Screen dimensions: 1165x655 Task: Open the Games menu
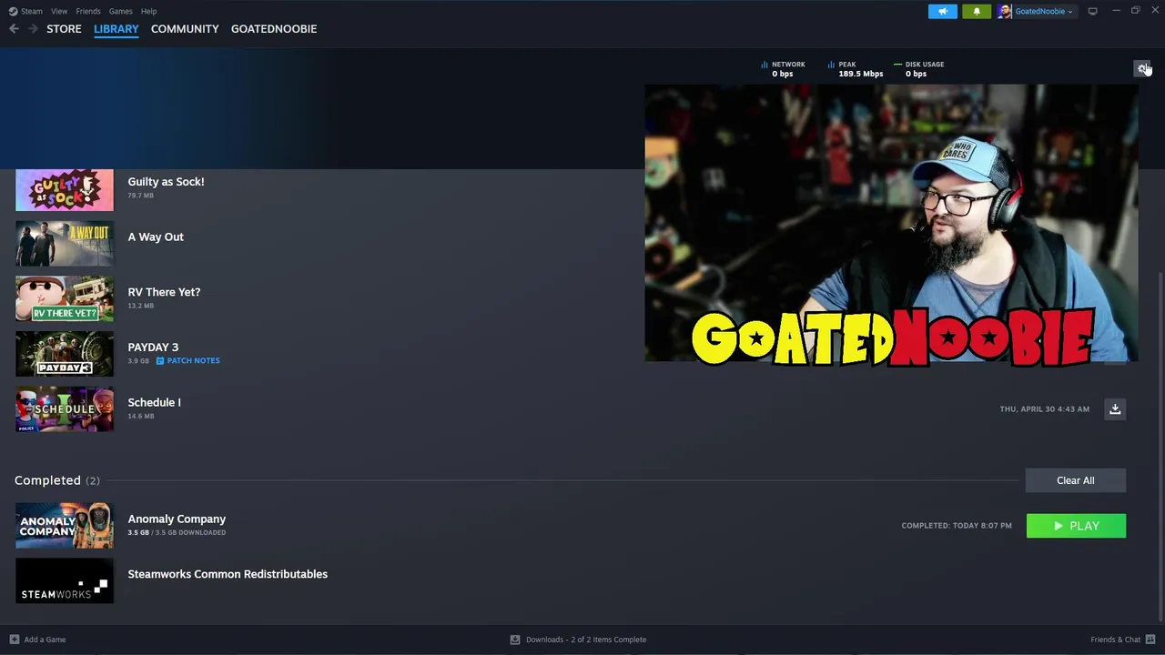click(120, 11)
